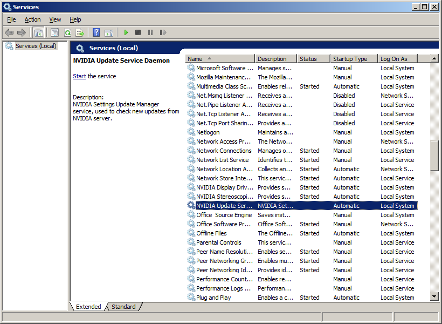442x324 pixels.
Task: Select the Net.Tcp Port Sharing service row
Action: (x=302, y=123)
